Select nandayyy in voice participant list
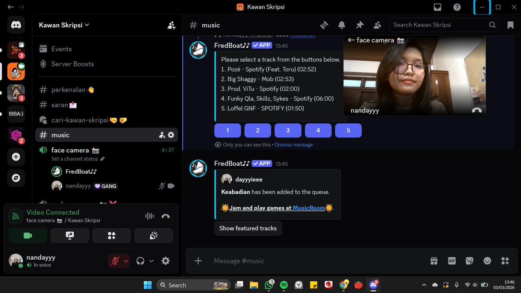The width and height of the screenshot is (521, 293). [113, 186]
